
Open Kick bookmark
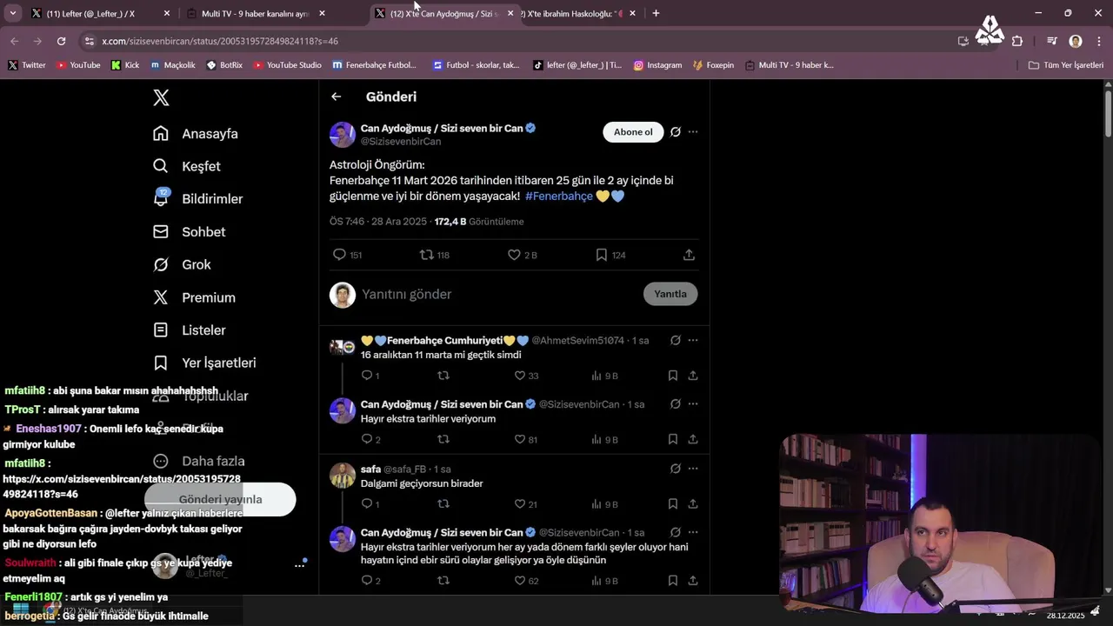[125, 65]
